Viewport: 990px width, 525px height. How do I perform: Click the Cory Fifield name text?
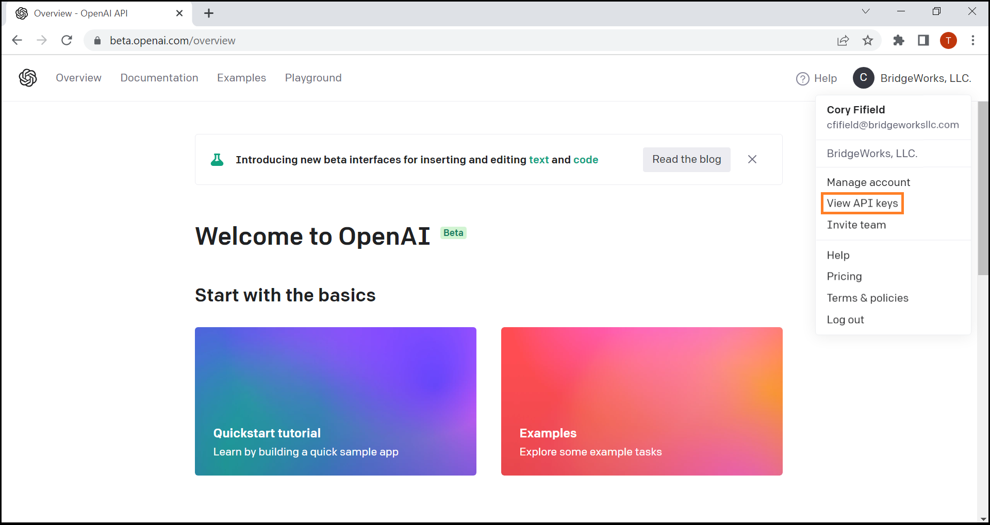(856, 110)
